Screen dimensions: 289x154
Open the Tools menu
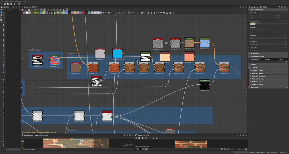point(11,1)
